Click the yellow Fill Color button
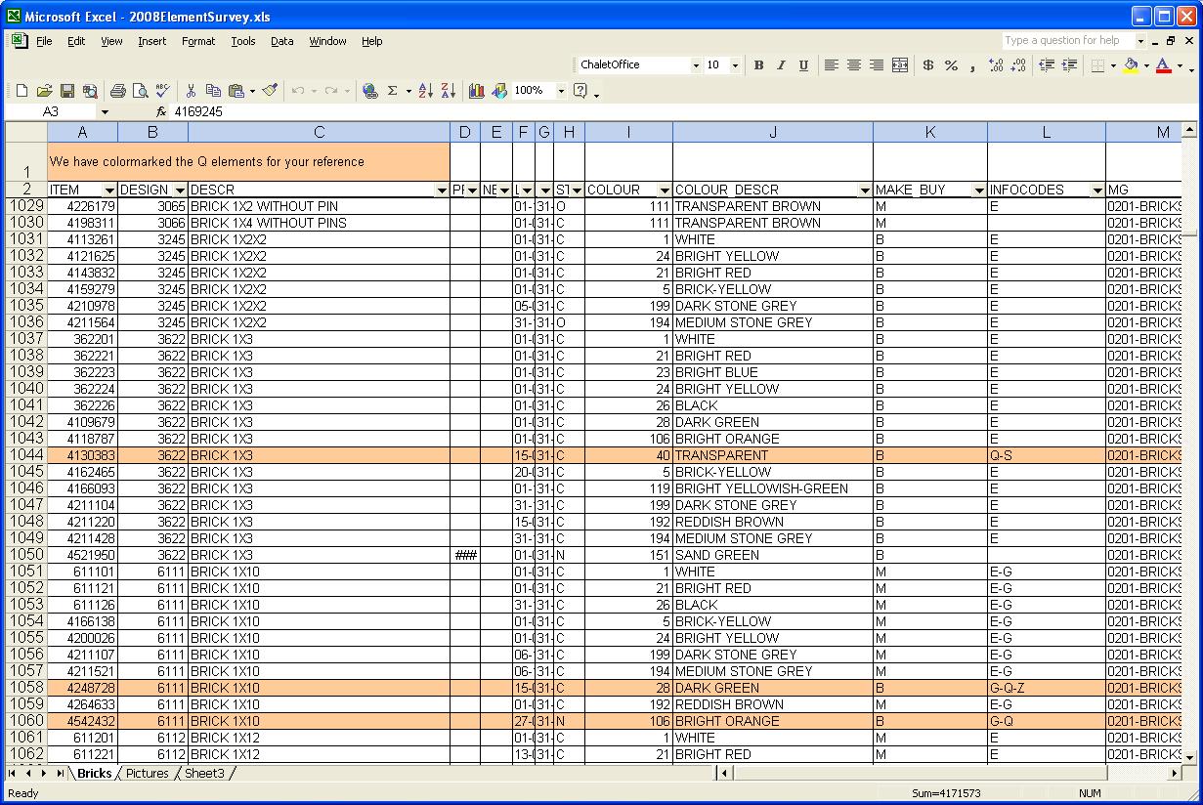1203x805 pixels. (1131, 65)
